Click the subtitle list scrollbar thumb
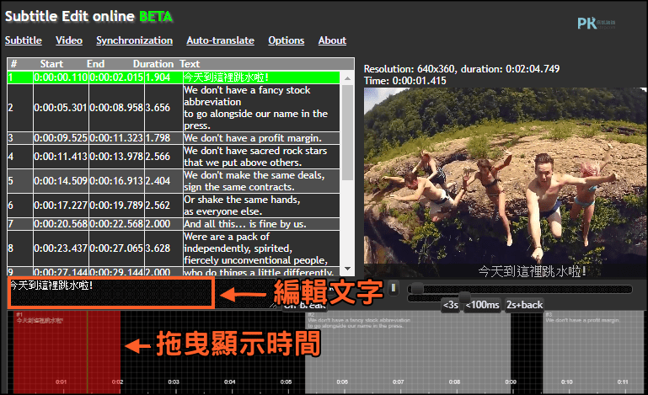Image resolution: width=648 pixels, height=395 pixels. pos(347,132)
